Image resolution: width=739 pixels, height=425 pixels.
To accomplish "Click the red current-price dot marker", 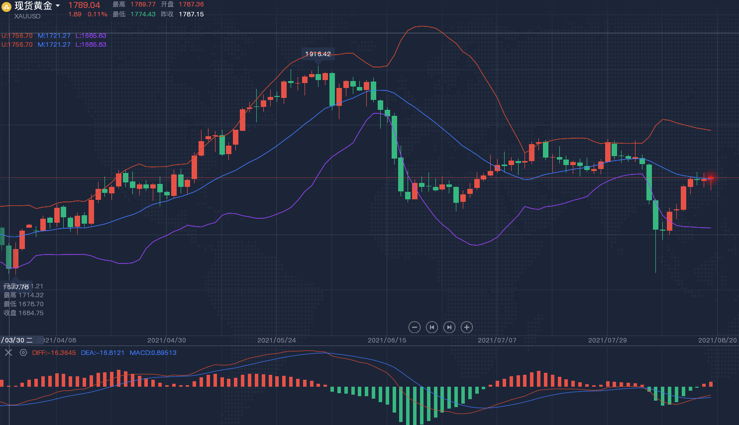I will click(x=711, y=178).
